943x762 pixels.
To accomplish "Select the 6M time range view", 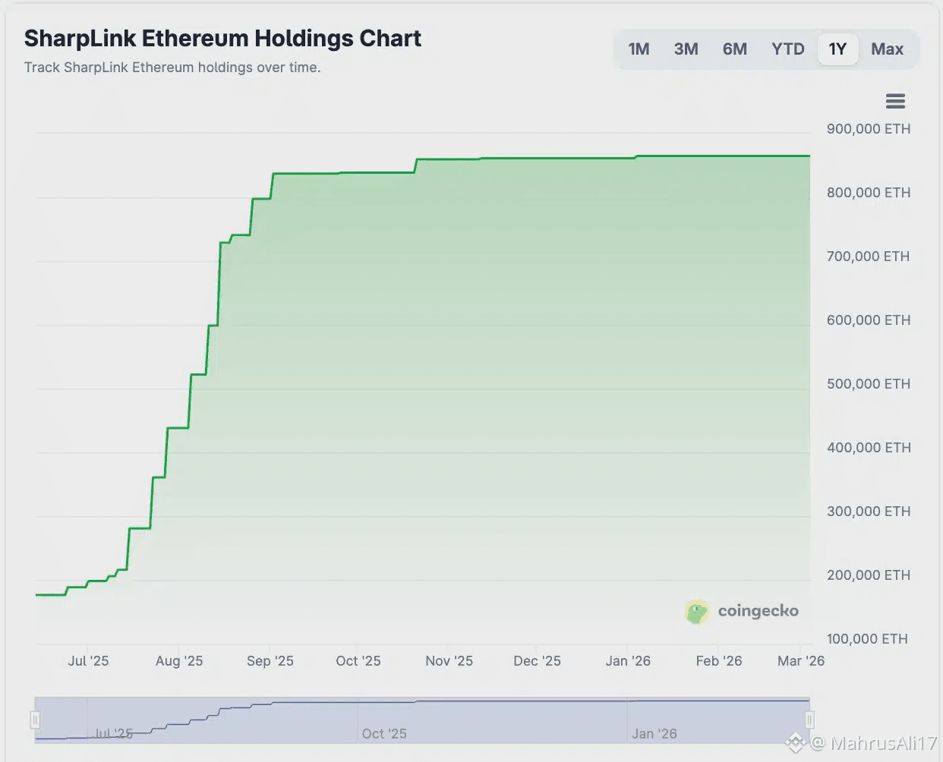I will tap(734, 49).
